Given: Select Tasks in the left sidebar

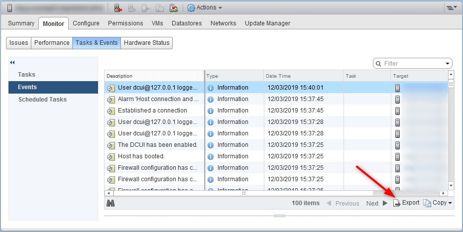Looking at the screenshot, I should coord(26,75).
